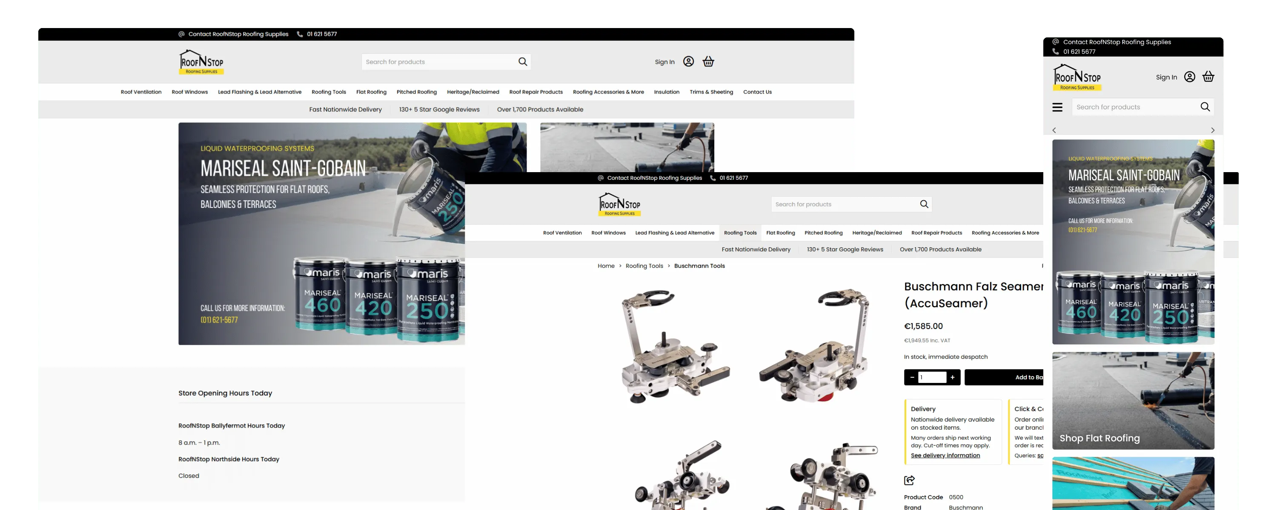1277x510 pixels.
Task: Click the Mariseal Saint-Gobain banner on the homepage
Action: [322, 234]
